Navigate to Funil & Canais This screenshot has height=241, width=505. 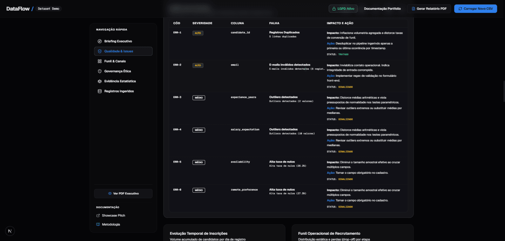click(x=123, y=61)
